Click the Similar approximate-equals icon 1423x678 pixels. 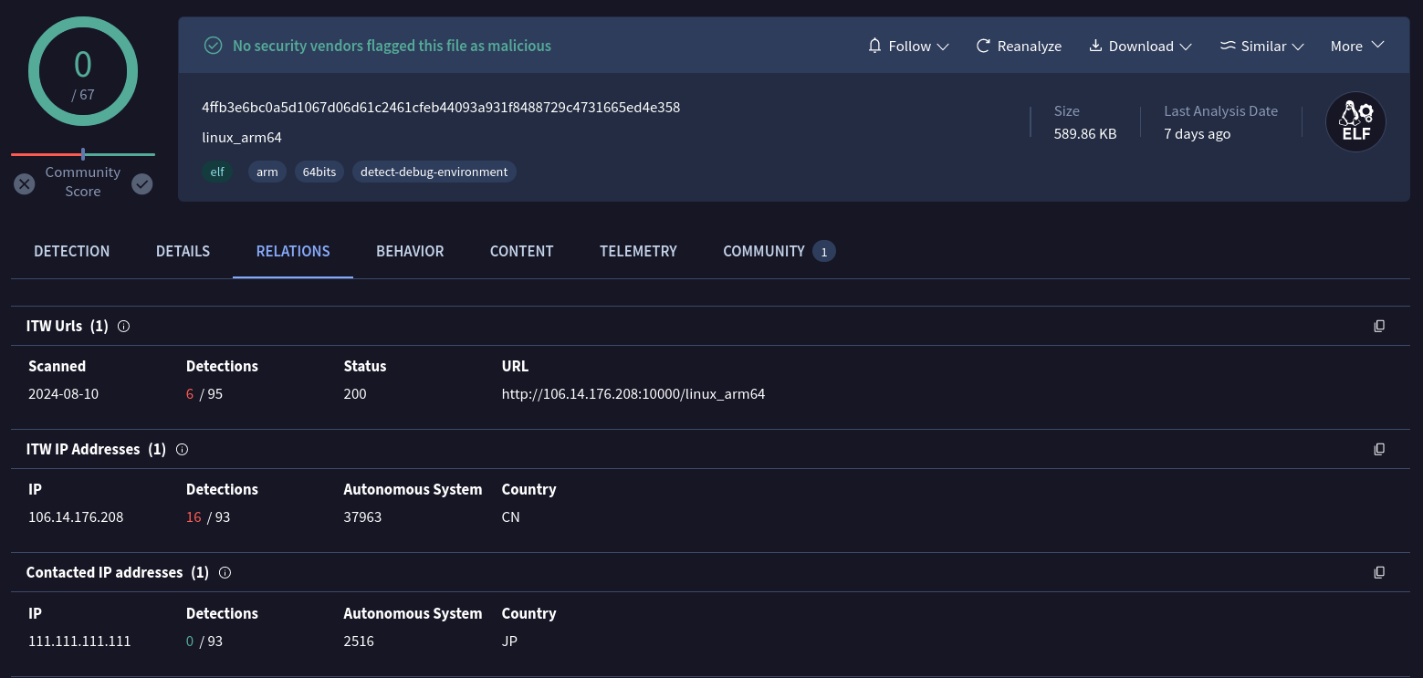[1228, 46]
